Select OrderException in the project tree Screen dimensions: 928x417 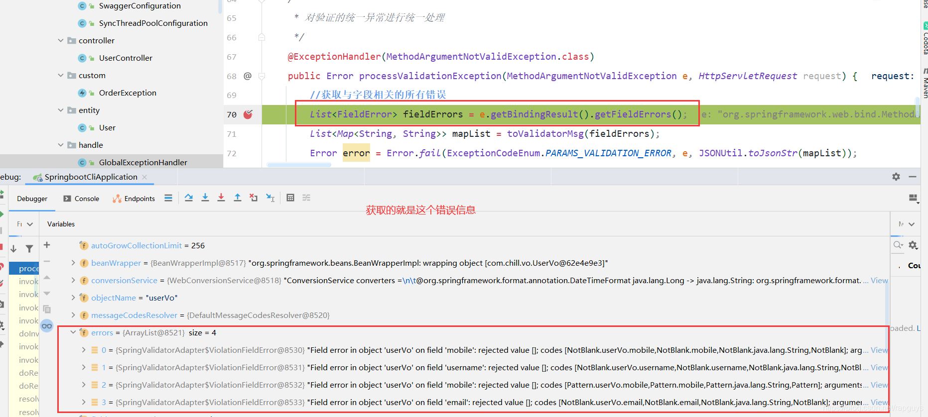(x=128, y=93)
